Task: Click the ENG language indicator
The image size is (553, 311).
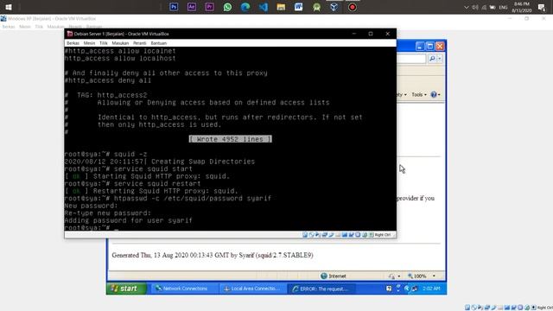Action: pos(503,7)
